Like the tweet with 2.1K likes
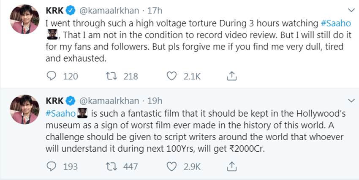 coord(171,76)
